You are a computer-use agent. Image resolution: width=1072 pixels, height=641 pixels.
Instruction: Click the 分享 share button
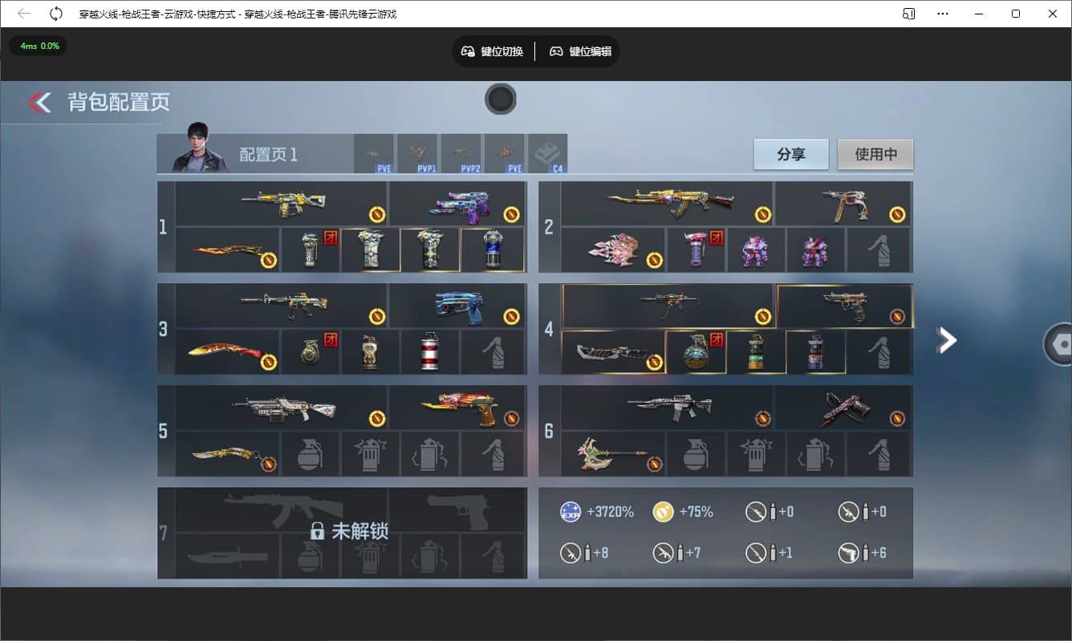(790, 155)
